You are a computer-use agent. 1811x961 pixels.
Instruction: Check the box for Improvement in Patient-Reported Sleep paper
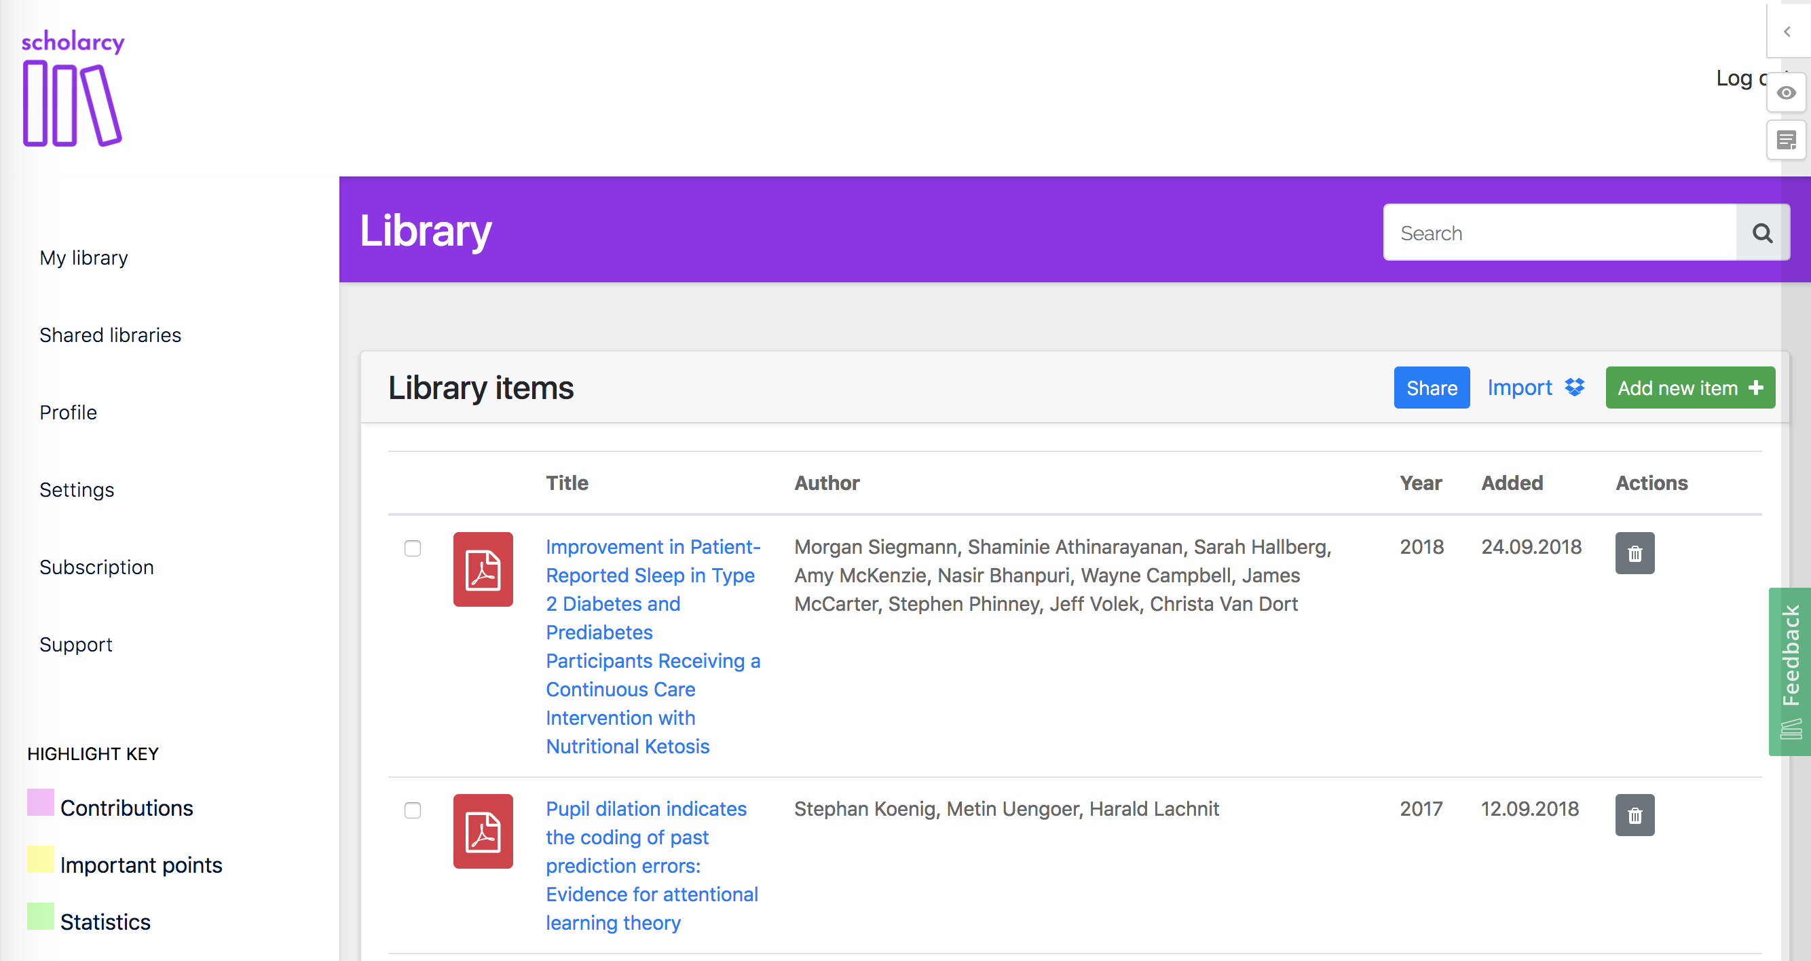(x=413, y=548)
